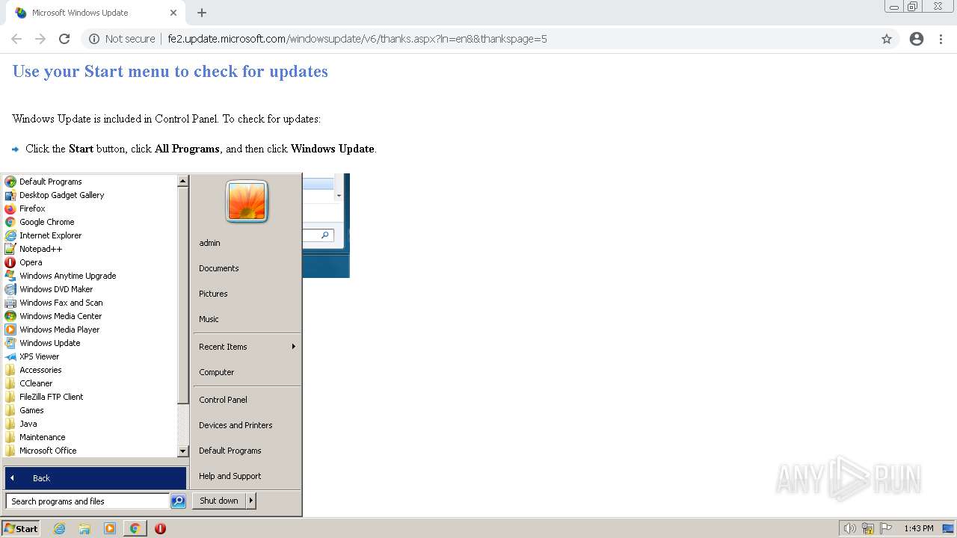
Task: Click Search programs and files field
Action: point(87,501)
